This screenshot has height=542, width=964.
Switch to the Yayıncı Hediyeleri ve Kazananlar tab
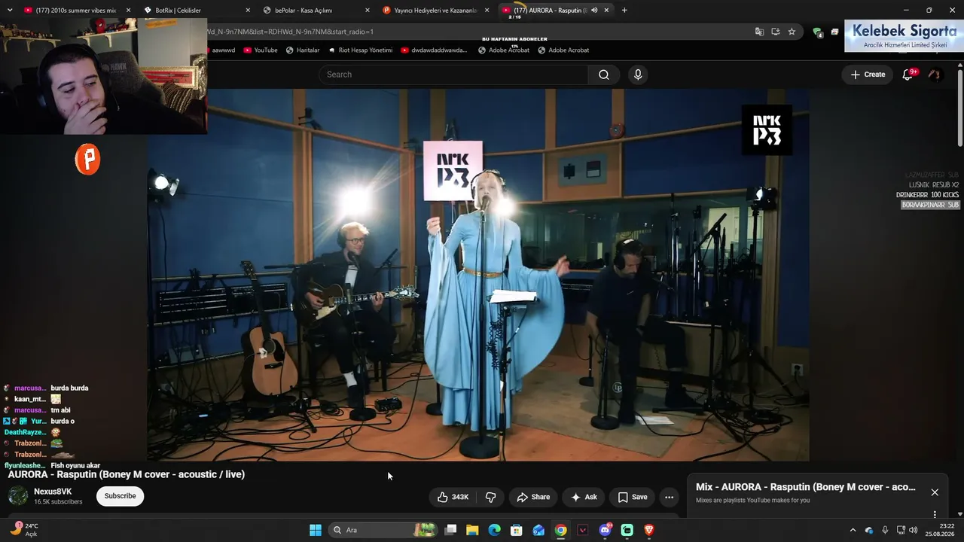click(435, 11)
